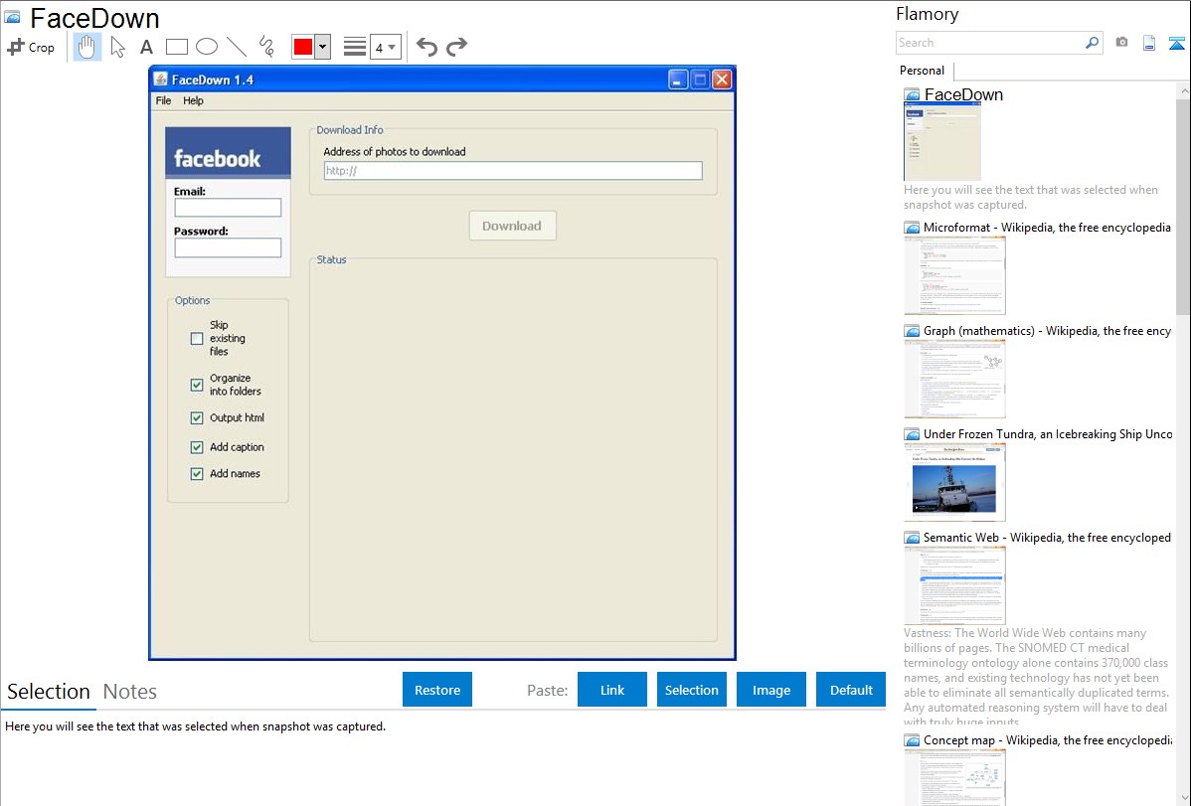
Task: Enable the Skip existing files checkbox
Action: [197, 338]
